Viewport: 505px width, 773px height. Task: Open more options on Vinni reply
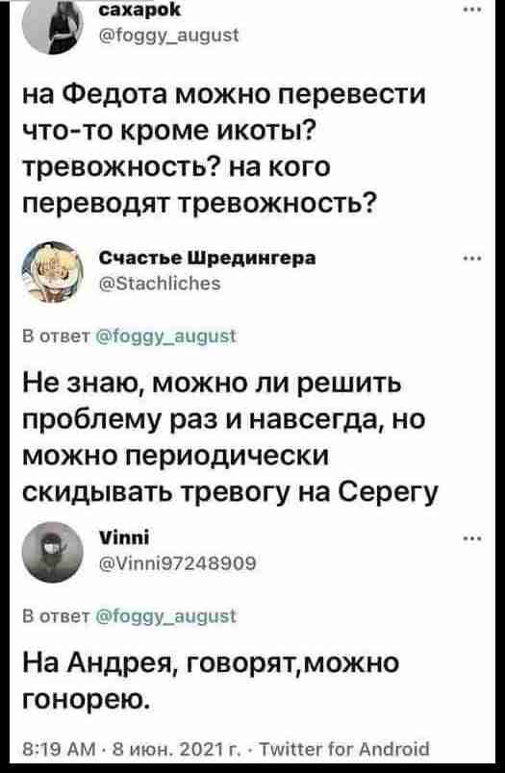pyautogui.click(x=472, y=538)
